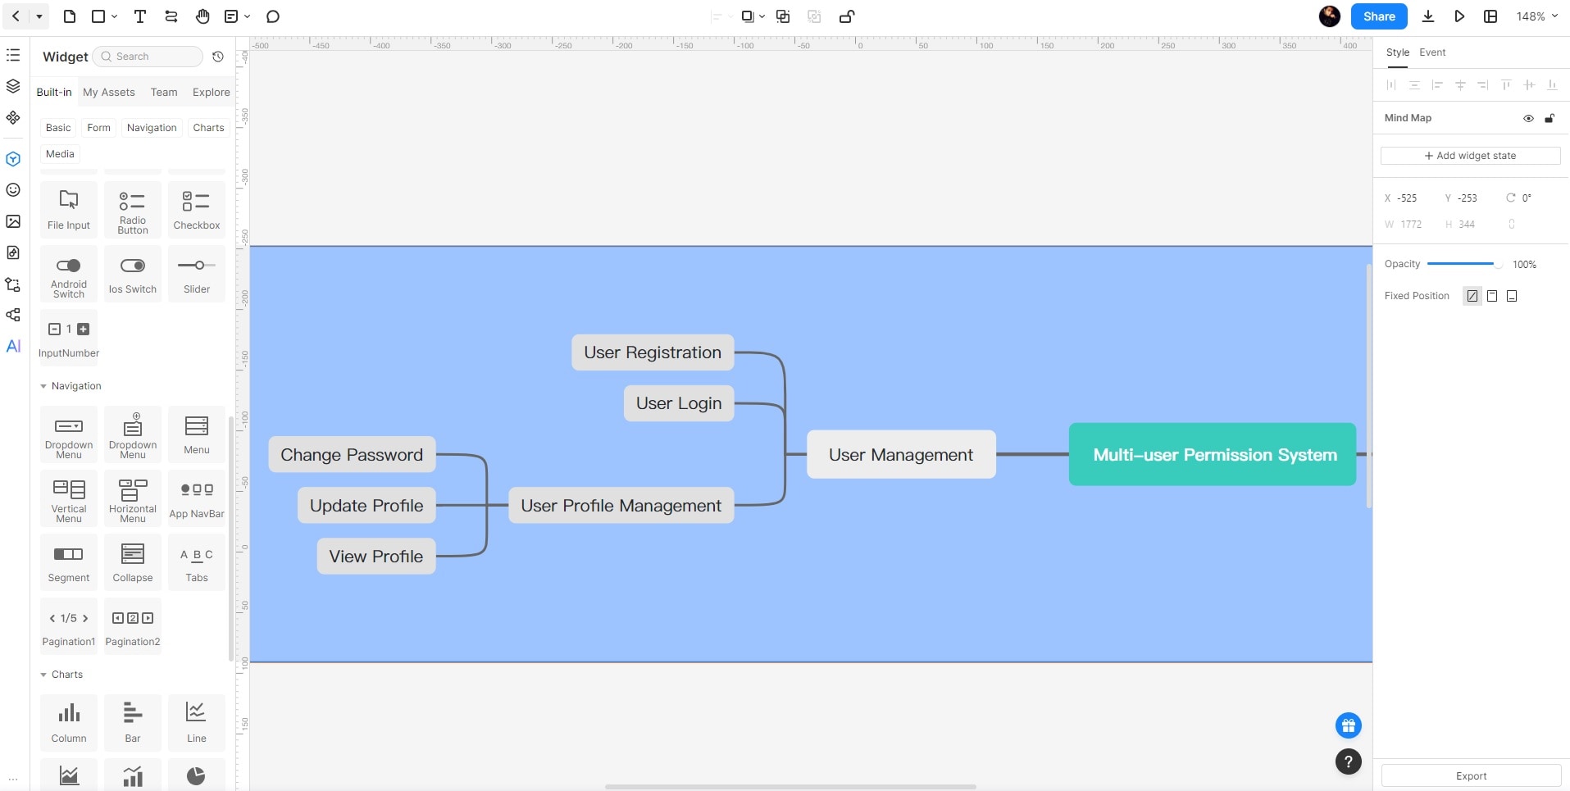This screenshot has height=791, width=1570.
Task: Open the gift rewards button
Action: (1348, 725)
